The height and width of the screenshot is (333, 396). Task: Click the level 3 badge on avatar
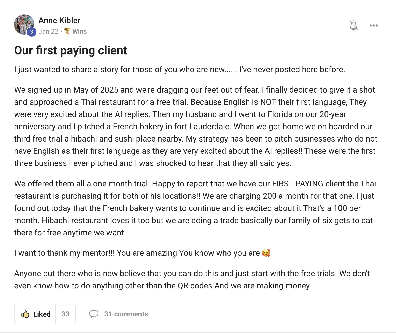click(x=31, y=32)
